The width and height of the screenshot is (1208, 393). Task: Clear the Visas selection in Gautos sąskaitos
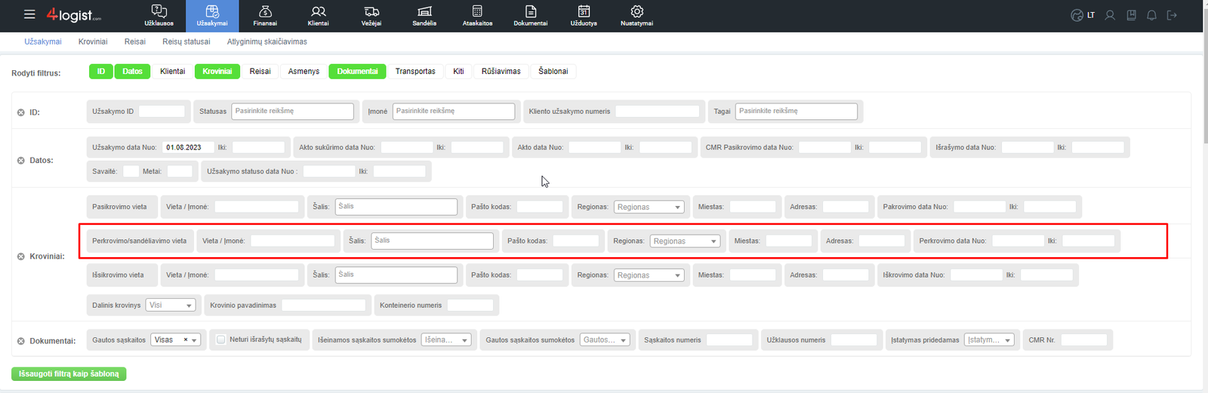(186, 340)
